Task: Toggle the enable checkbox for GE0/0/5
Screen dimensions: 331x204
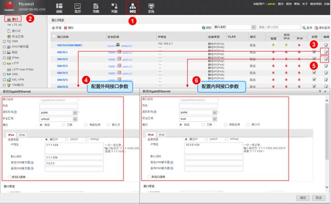Action: [x=314, y=80]
